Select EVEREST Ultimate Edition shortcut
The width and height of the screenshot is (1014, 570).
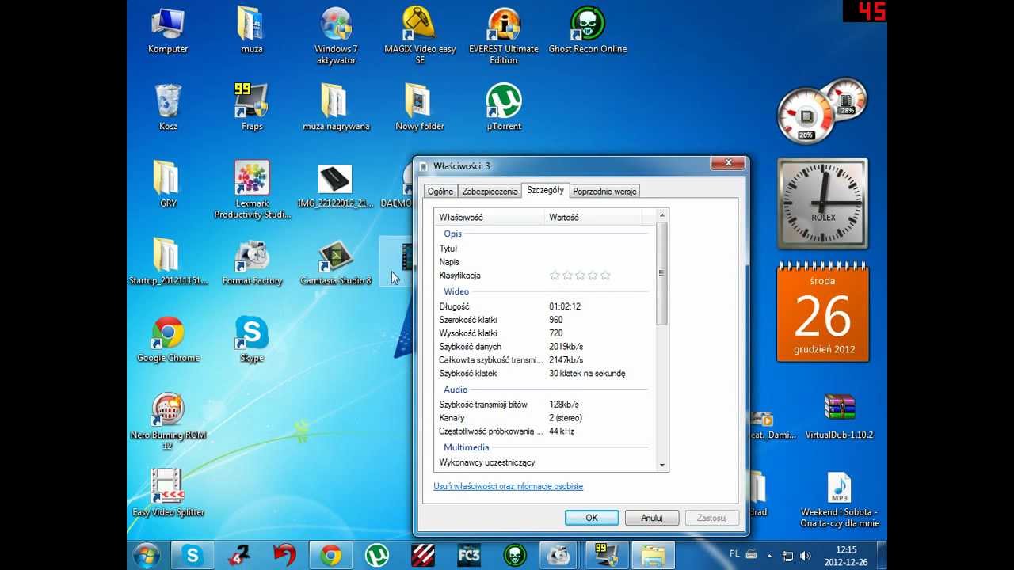[x=504, y=36]
